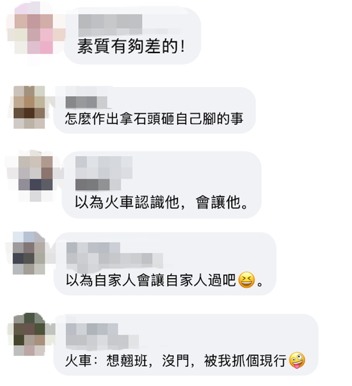Screen dimensions: 352x386
Task: Click the word '火車：' in last comment
Action: point(81,361)
